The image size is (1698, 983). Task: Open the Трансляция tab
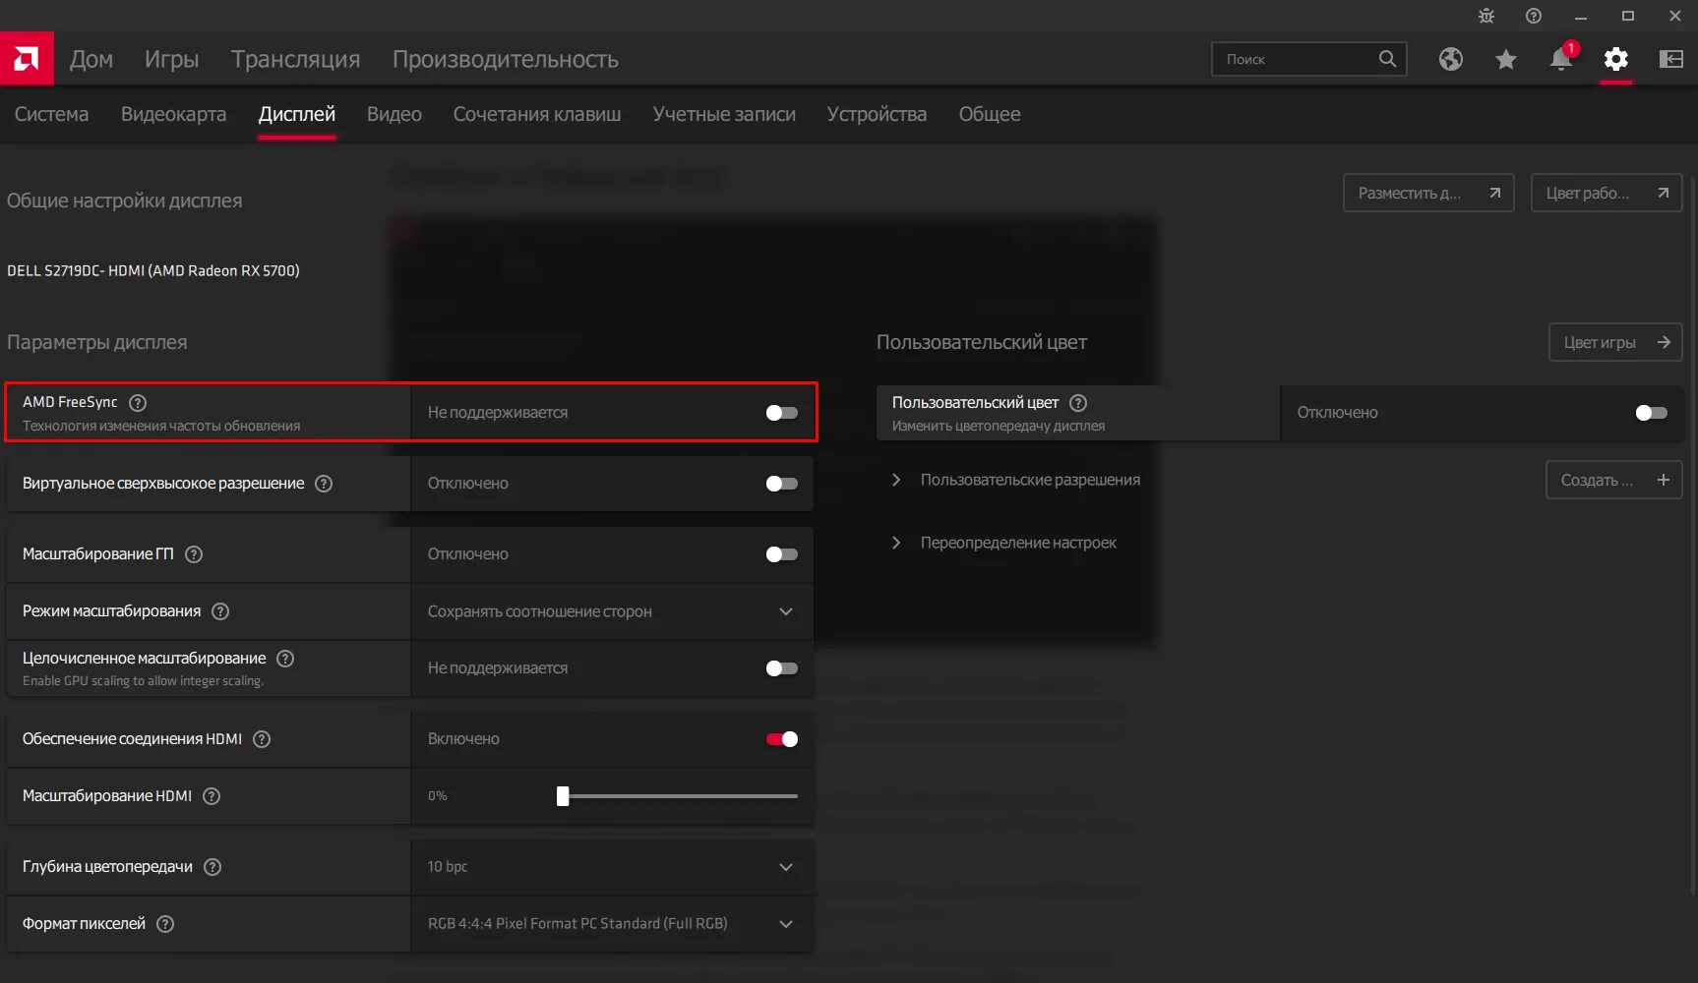point(296,59)
